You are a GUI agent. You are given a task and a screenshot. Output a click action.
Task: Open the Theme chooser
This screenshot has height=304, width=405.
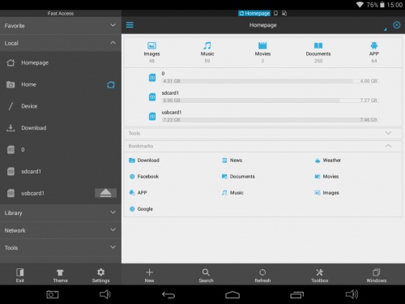(60, 275)
